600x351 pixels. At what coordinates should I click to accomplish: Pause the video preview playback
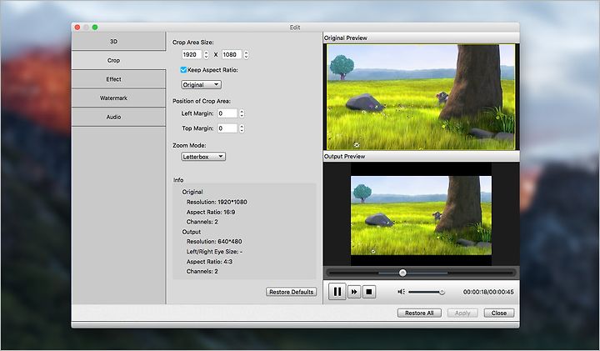click(337, 292)
